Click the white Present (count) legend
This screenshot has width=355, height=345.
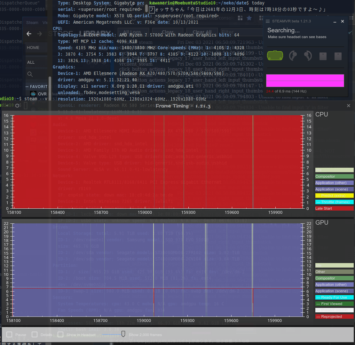[x=335, y=310]
